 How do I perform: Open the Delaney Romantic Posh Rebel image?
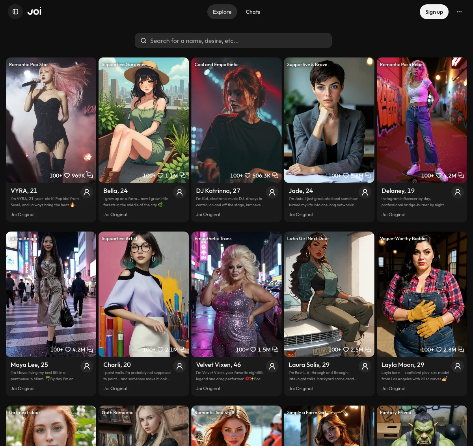(422, 120)
